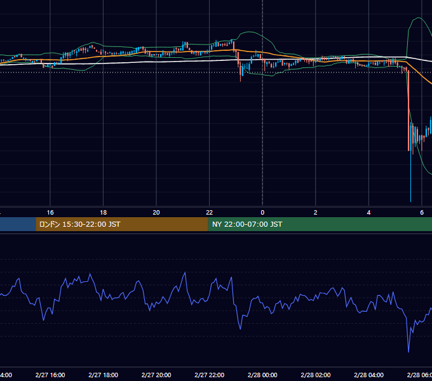432x381 pixels.
Task: Click the long blue lower wick of crash candle
Action: pyautogui.click(x=411, y=176)
